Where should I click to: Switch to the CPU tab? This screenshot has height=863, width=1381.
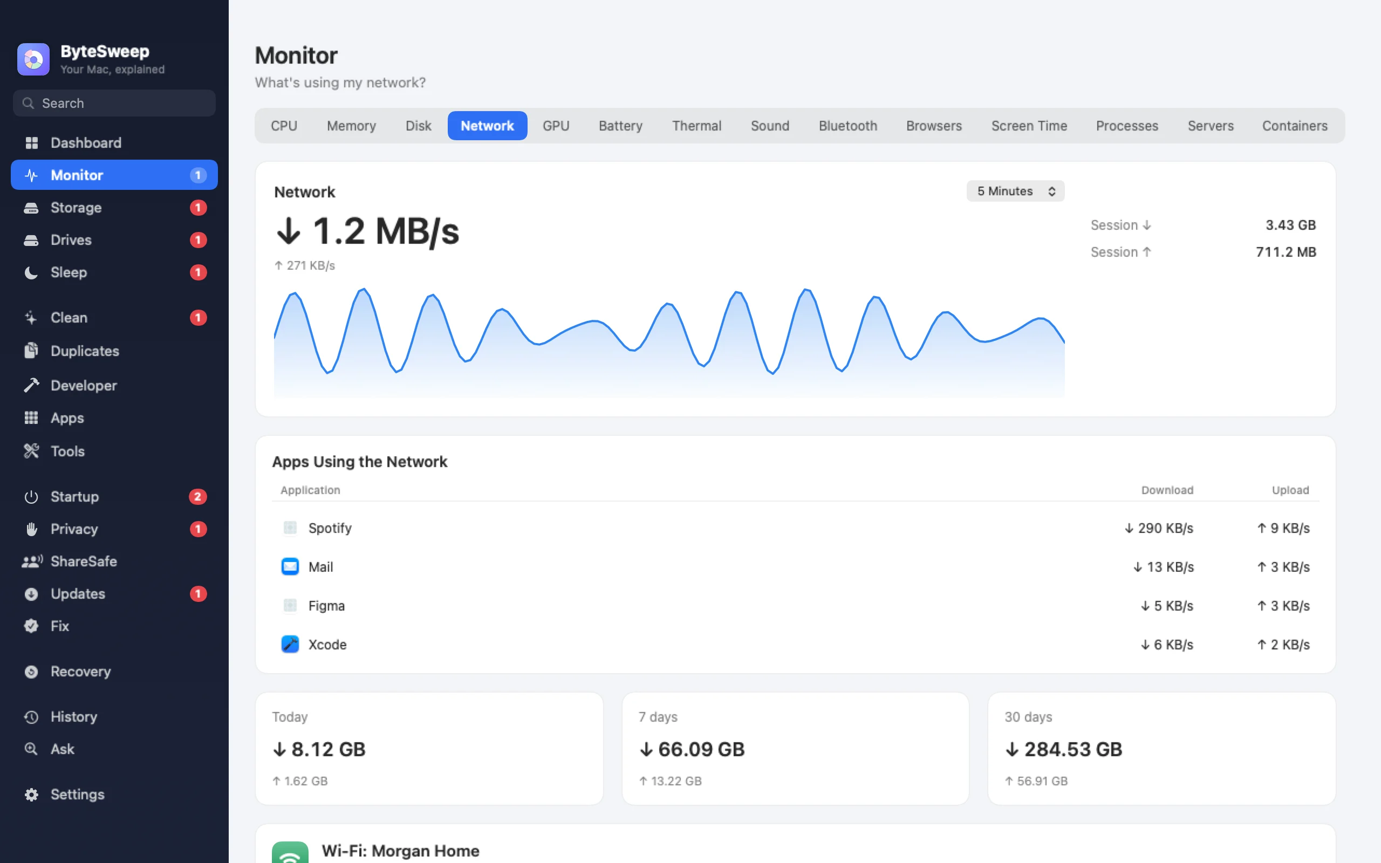(284, 126)
